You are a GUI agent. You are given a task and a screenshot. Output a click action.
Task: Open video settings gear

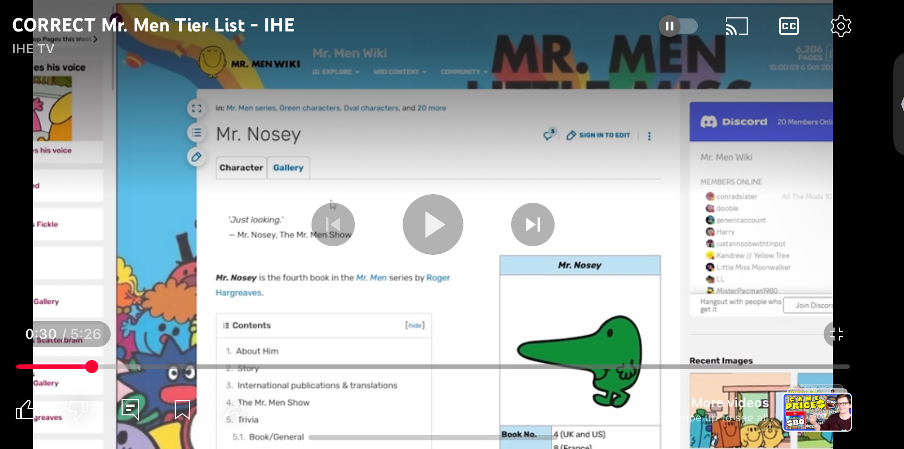pos(841,26)
